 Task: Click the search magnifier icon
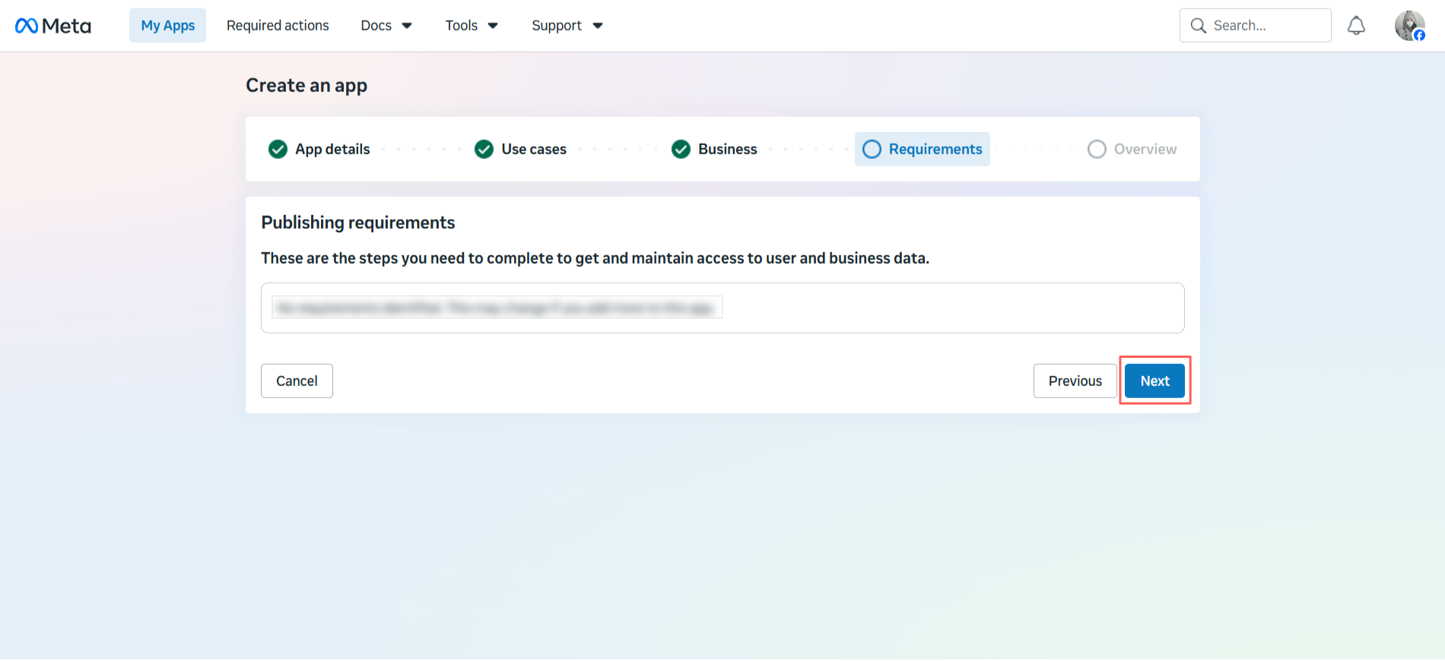click(x=1198, y=26)
